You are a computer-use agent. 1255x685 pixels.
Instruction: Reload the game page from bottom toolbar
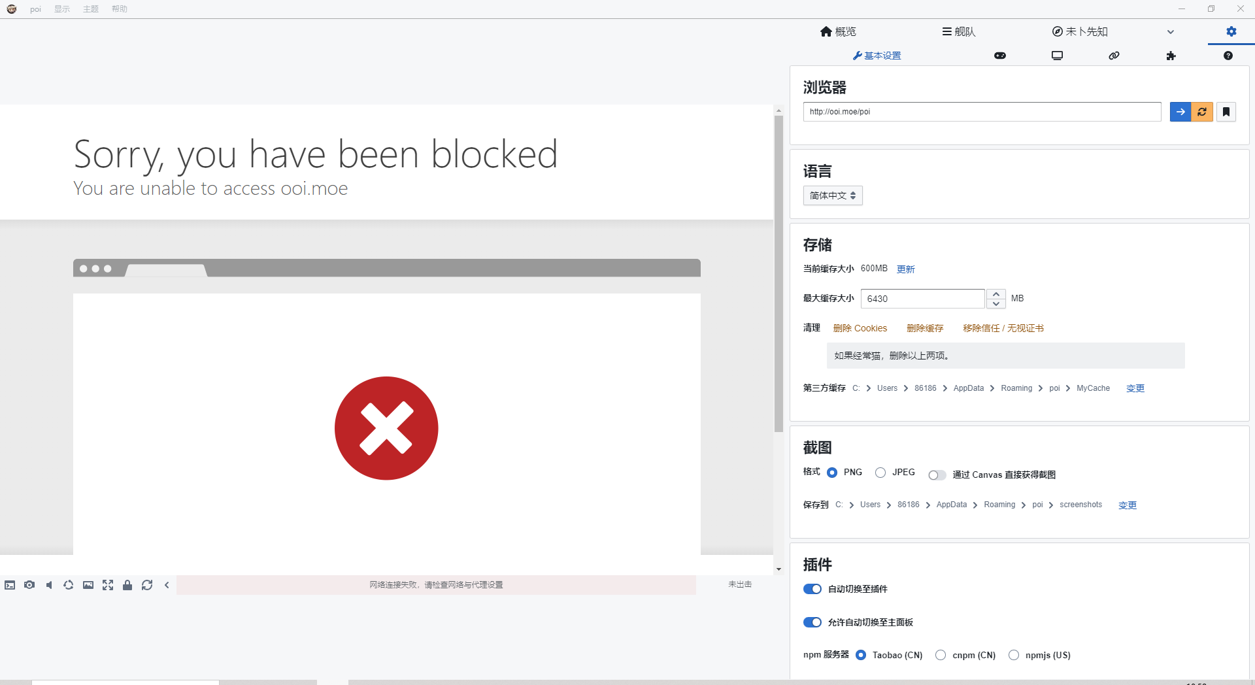147,585
